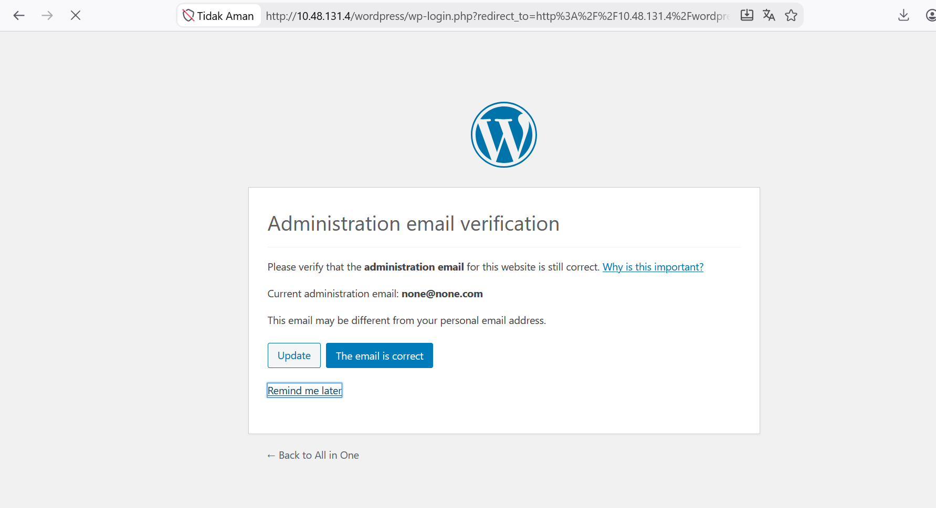Screen dimensions: 936x508
Task: Click the 'Administration email verification' heading
Action: click(x=414, y=224)
